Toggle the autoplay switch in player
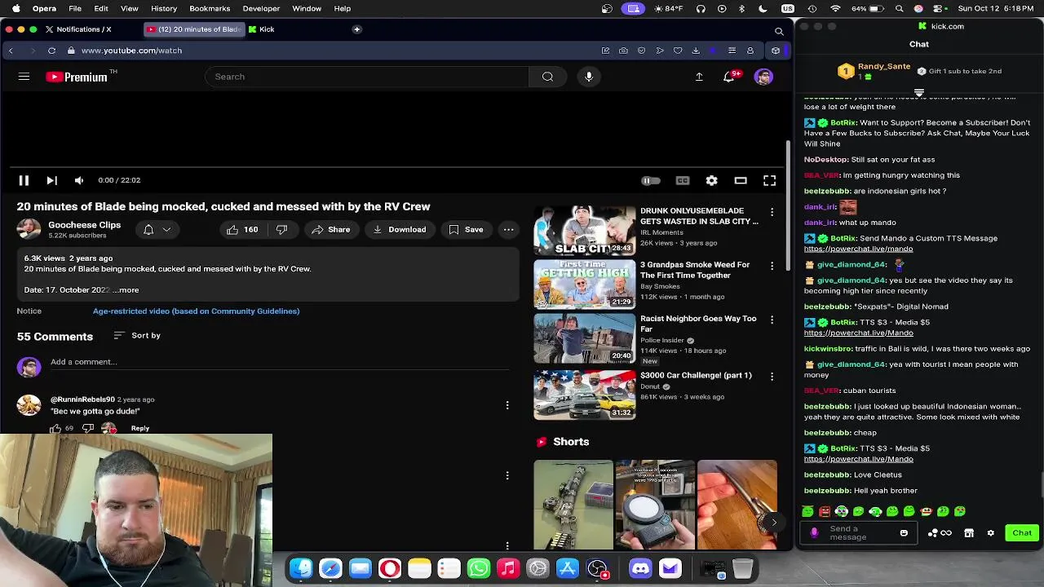 coord(650,180)
